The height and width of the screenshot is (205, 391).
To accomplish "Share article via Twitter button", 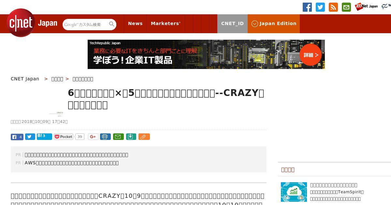I will [x=30, y=137].
